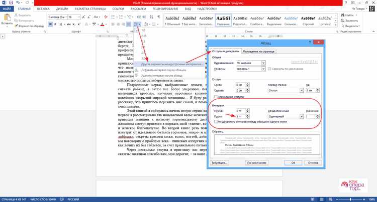Click the zoom slider in status bar
The width and height of the screenshot is (377, 202).
click(x=350, y=199)
